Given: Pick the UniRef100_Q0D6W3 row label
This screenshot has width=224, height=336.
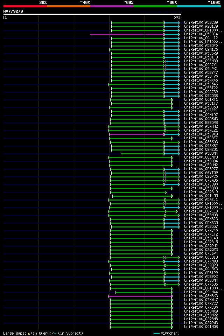Looking at the screenshot, I should click(201, 119).
